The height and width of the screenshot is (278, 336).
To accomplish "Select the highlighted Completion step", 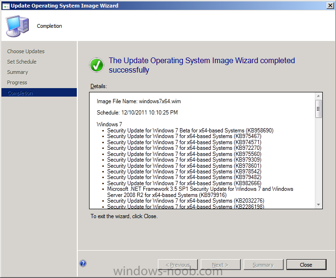I will point(39,93).
